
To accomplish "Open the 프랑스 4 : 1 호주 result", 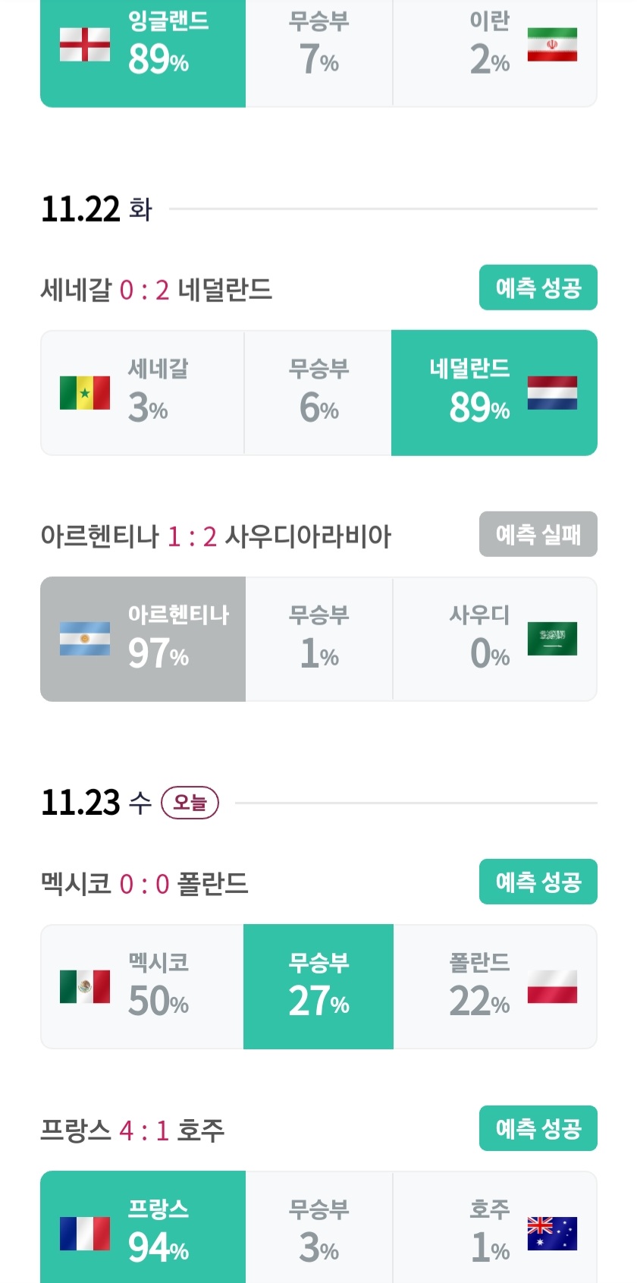I will (133, 1130).
